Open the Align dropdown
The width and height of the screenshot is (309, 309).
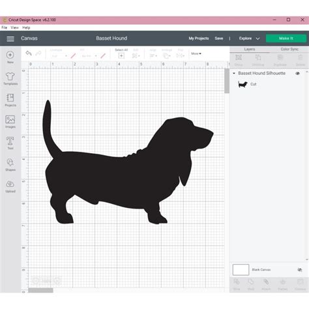(x=153, y=56)
